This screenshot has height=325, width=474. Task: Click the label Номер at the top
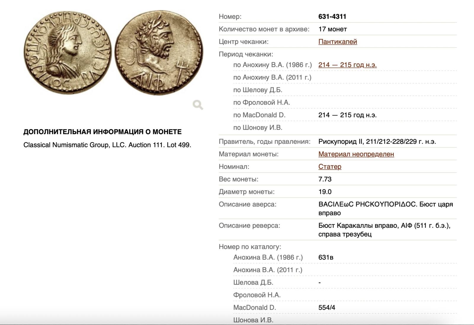[230, 17]
